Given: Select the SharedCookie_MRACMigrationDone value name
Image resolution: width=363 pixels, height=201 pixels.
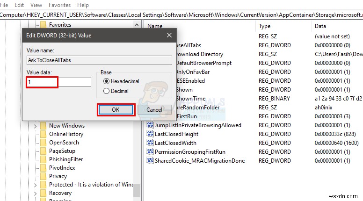Looking at the screenshot, I should coord(200,161).
